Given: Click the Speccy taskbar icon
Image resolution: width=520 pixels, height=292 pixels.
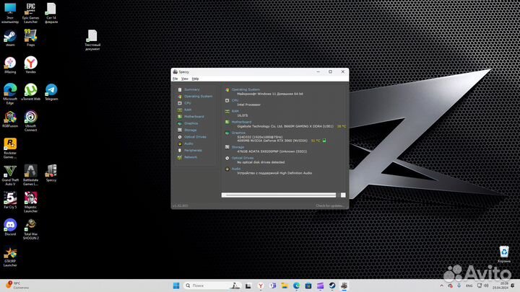Looking at the screenshot, I should click(344, 286).
